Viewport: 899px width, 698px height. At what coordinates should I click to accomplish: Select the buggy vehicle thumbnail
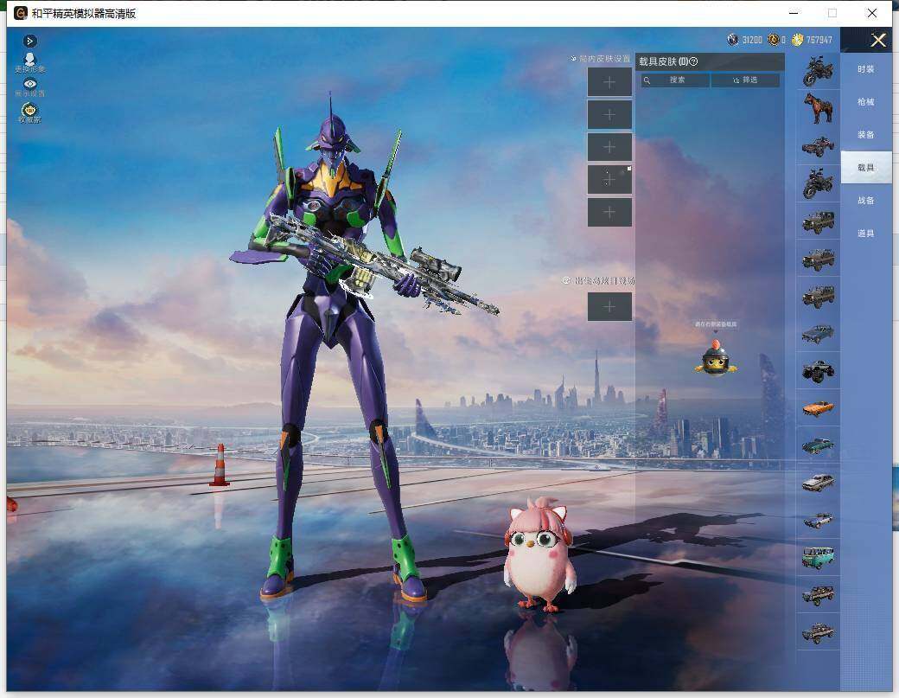click(818, 146)
